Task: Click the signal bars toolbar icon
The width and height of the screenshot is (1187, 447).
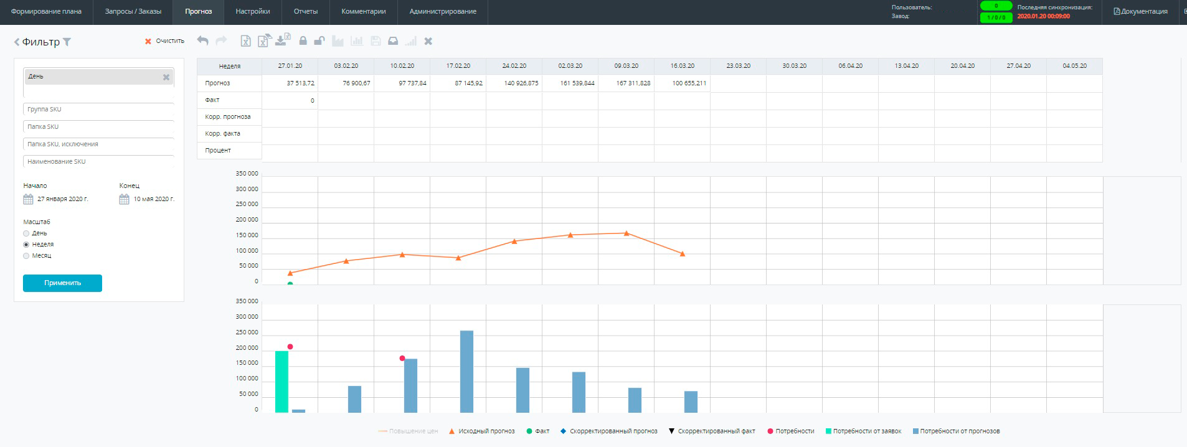Action: click(410, 41)
